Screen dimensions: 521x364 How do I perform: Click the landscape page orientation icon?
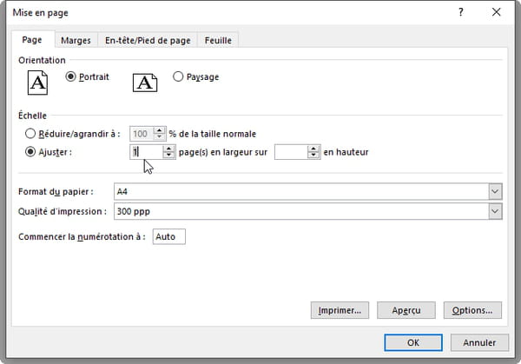[145, 83]
